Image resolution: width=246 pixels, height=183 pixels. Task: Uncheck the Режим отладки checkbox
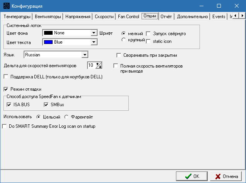6,89
